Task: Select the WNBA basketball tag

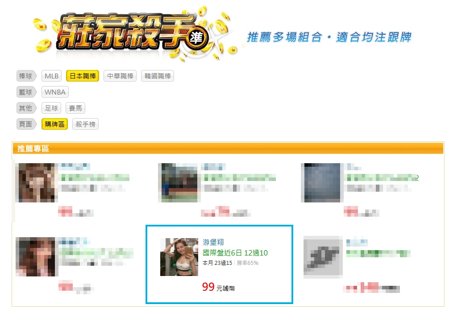Action: pyautogui.click(x=55, y=92)
